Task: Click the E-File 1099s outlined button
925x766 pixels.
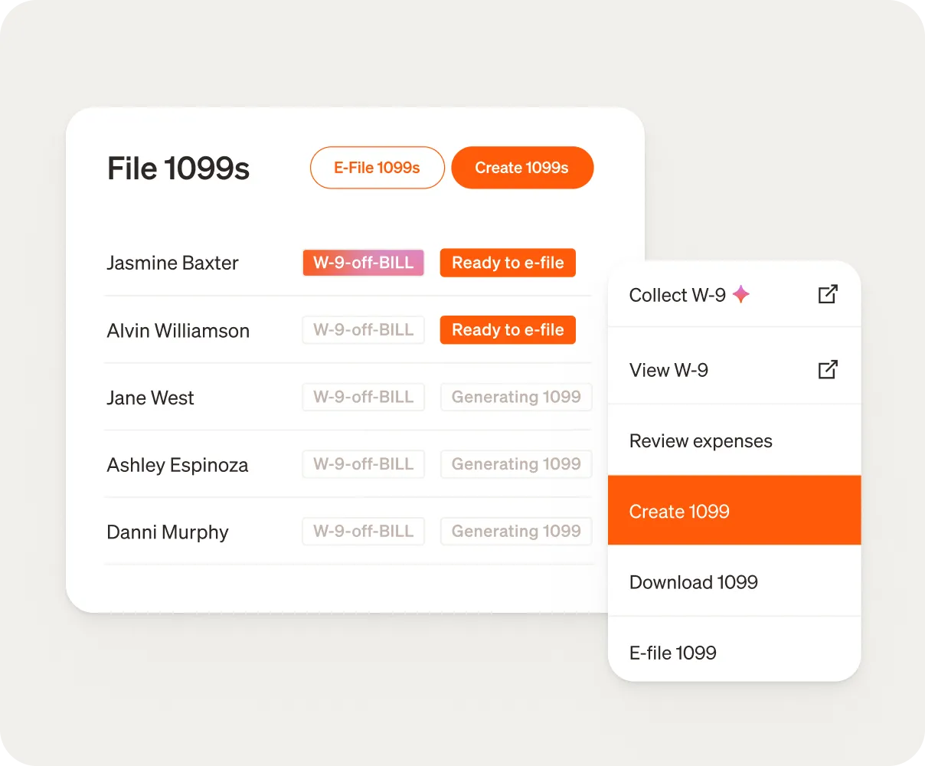Action: pos(378,168)
